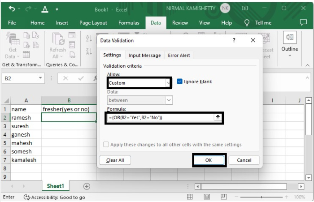Viewport: 314px width, 202px height.
Task: Switch to the Error Alert tab
Action: [x=179, y=56]
